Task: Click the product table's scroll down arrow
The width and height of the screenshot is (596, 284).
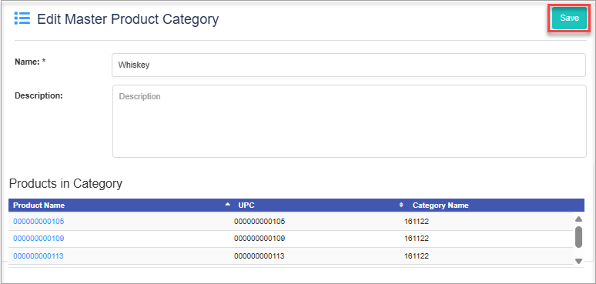Action: click(578, 261)
